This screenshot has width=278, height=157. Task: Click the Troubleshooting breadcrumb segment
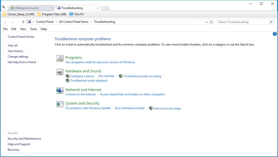click(105, 22)
